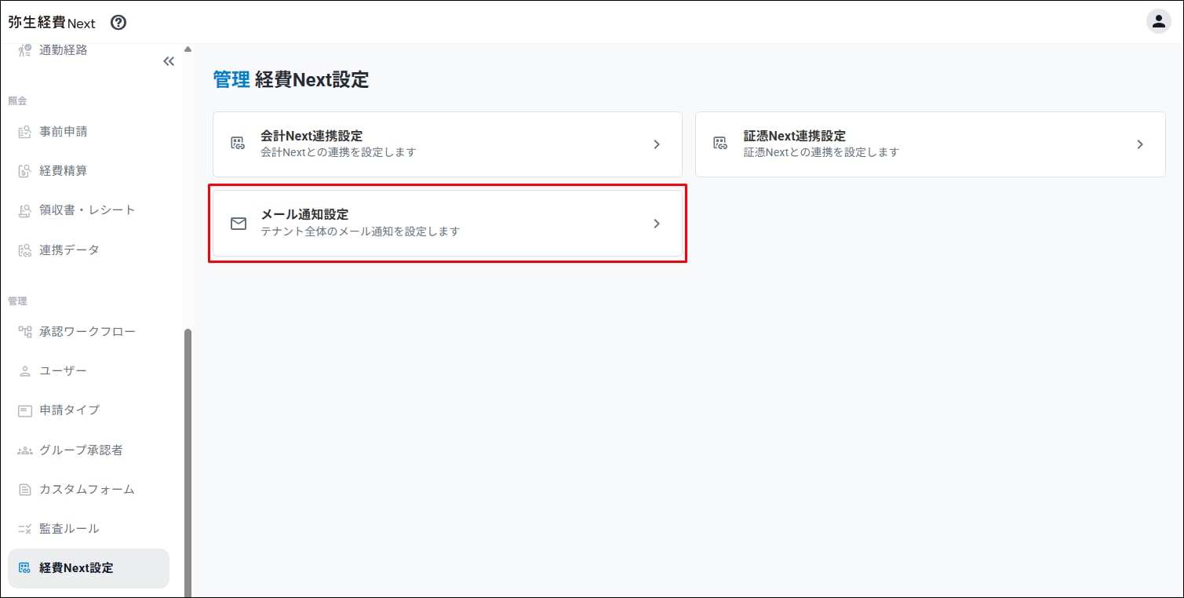
Task: Click the 経費精算 sidebar icon
Action: [x=24, y=171]
